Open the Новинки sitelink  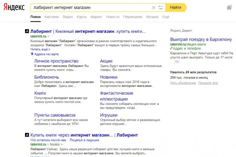[109, 77]
